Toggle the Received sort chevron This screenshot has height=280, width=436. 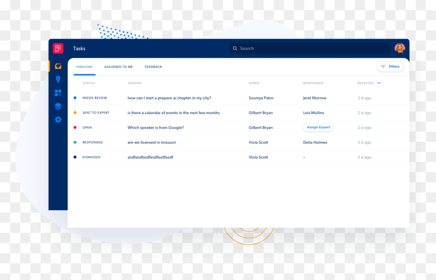pos(379,83)
